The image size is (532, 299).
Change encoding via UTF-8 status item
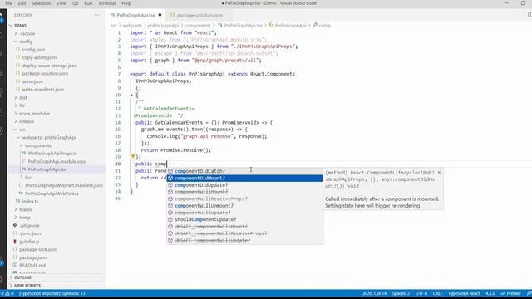(421, 293)
